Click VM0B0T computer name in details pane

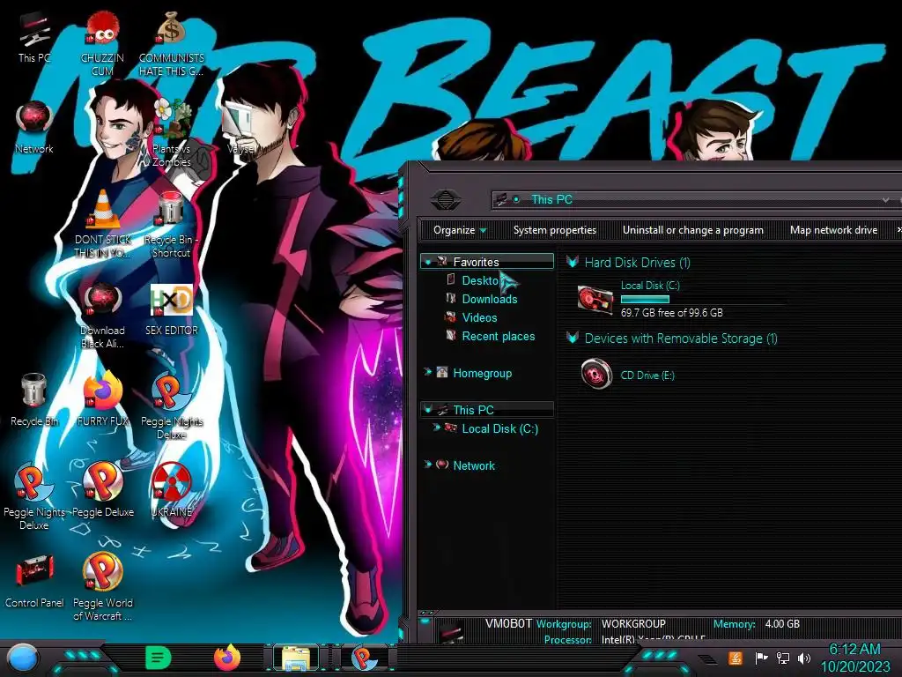(508, 623)
